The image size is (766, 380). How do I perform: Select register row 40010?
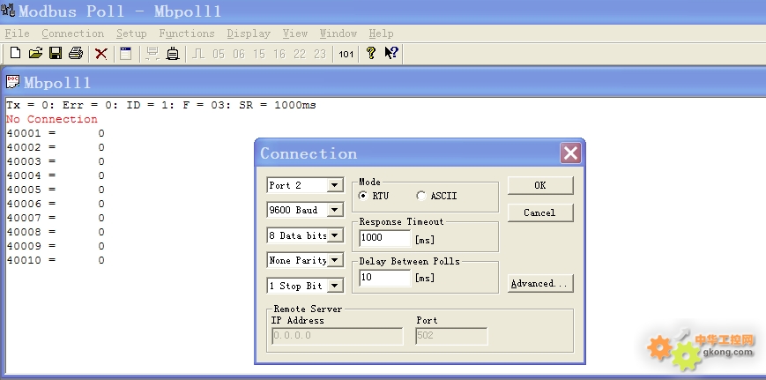tap(56, 260)
